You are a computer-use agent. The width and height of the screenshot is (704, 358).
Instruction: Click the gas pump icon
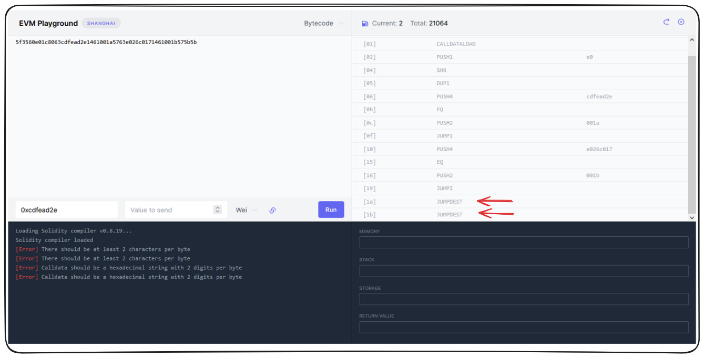(365, 24)
